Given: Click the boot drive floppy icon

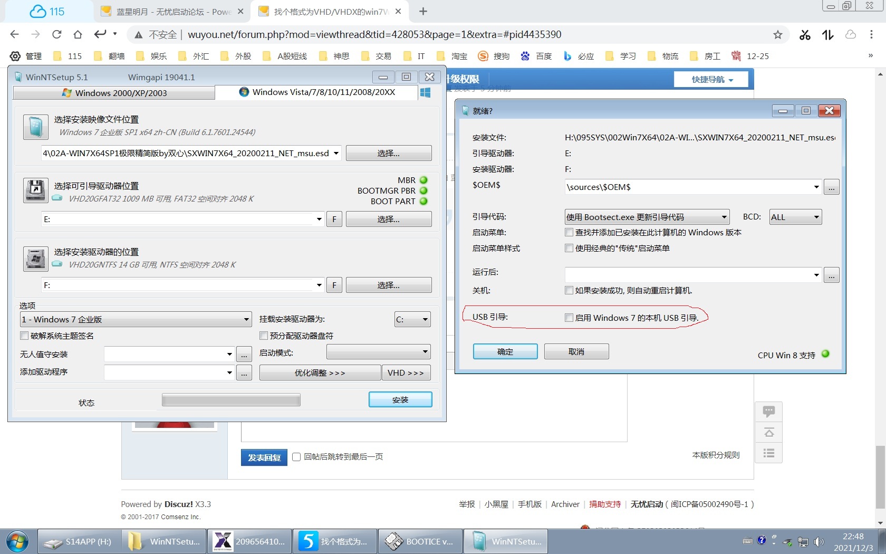Looking at the screenshot, I should (36, 190).
